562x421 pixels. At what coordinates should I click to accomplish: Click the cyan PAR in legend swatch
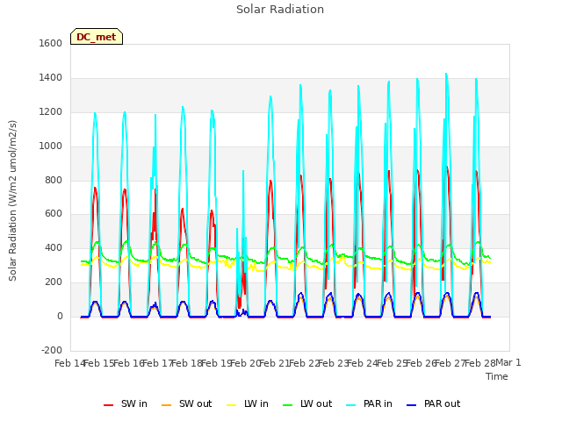(x=351, y=405)
